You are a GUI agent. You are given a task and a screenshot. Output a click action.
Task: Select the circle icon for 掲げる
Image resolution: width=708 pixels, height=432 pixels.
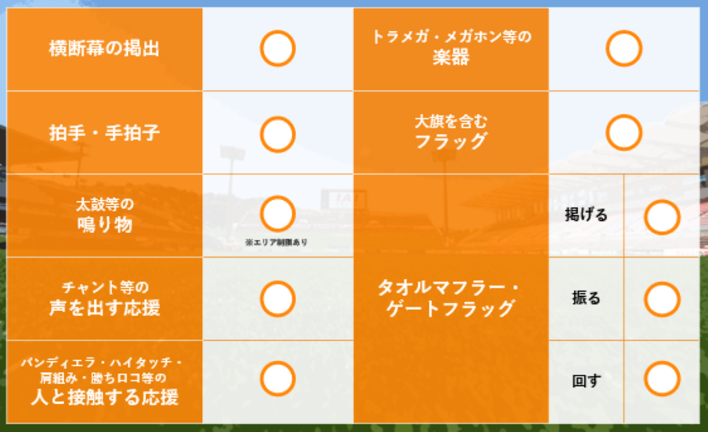click(x=662, y=217)
